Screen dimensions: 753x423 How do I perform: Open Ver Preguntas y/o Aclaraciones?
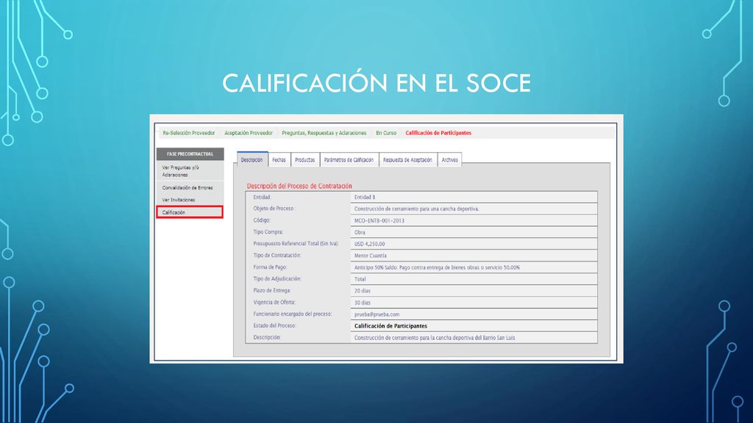coord(181,171)
